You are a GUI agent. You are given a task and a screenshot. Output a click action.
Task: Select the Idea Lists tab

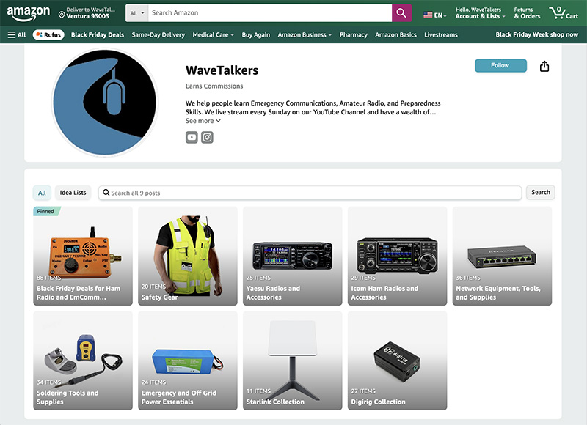[73, 193]
